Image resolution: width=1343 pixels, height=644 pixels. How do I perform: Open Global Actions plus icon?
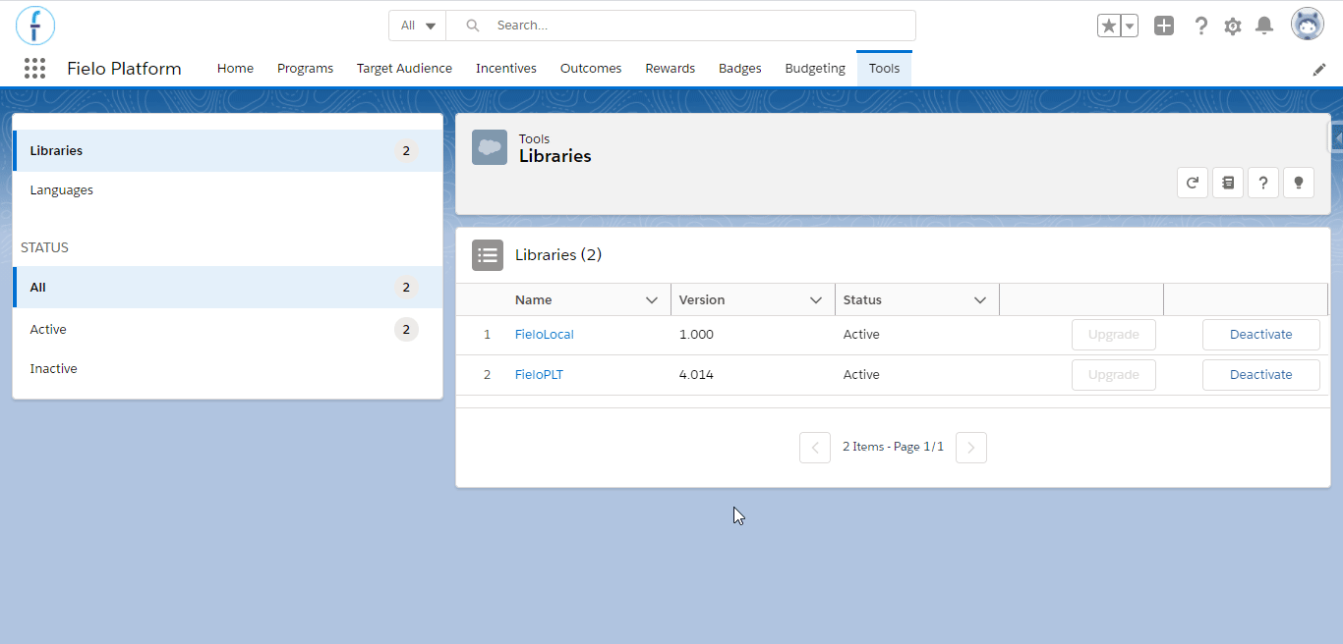1164,26
